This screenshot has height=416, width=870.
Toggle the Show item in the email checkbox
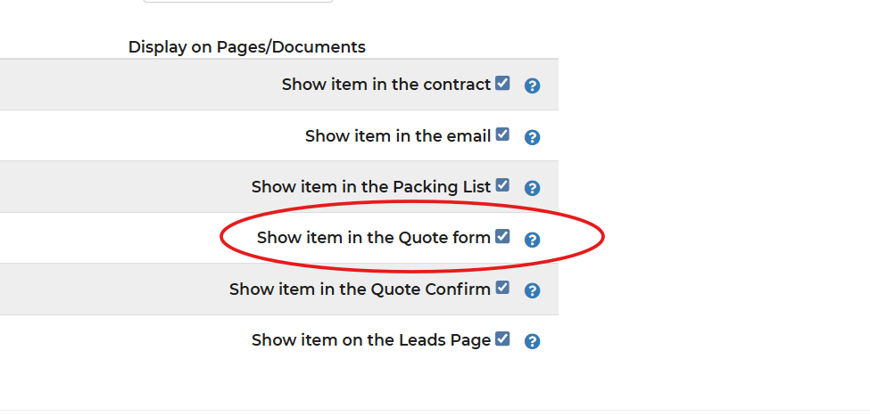coord(502,135)
